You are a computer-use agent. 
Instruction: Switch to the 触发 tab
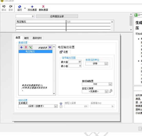(27, 38)
